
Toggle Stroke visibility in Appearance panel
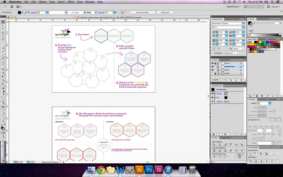coord(213,93)
